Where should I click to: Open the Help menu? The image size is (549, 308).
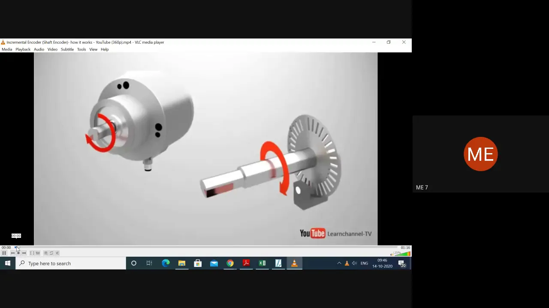pyautogui.click(x=105, y=49)
